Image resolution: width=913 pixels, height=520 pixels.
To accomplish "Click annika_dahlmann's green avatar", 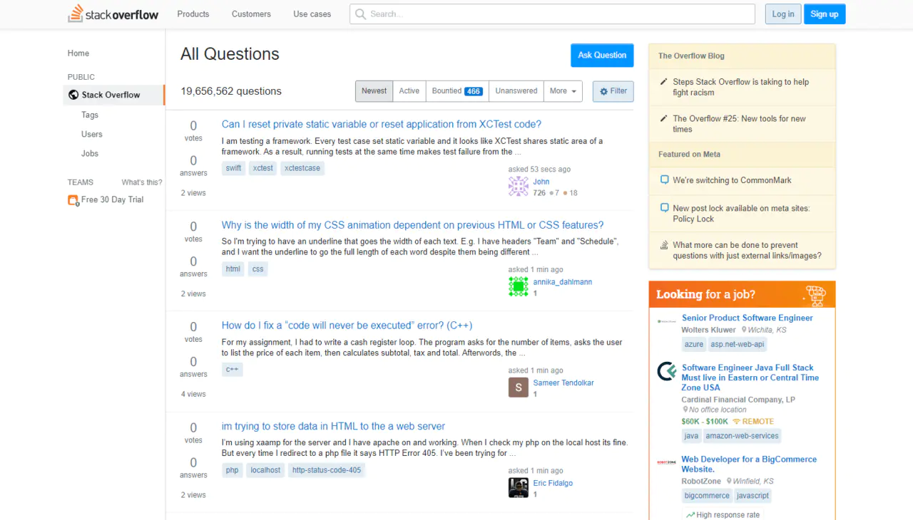I will [519, 287].
